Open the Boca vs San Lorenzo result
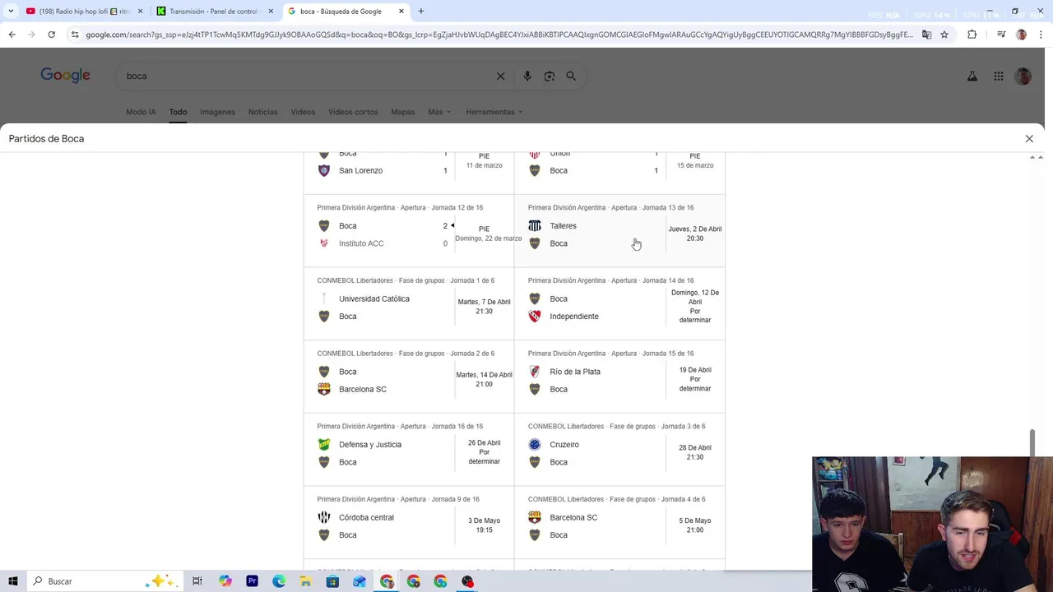Screen dimensions: 1053x592 (409, 173)
